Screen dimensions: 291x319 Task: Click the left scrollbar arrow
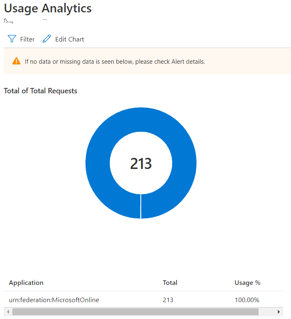[x=7, y=312]
